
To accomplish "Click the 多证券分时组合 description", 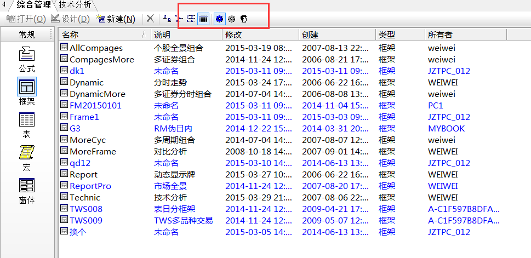I will [x=182, y=94].
